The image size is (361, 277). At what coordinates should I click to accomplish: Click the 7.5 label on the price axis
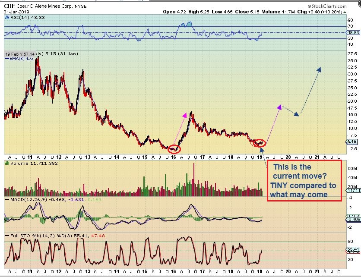point(354,135)
